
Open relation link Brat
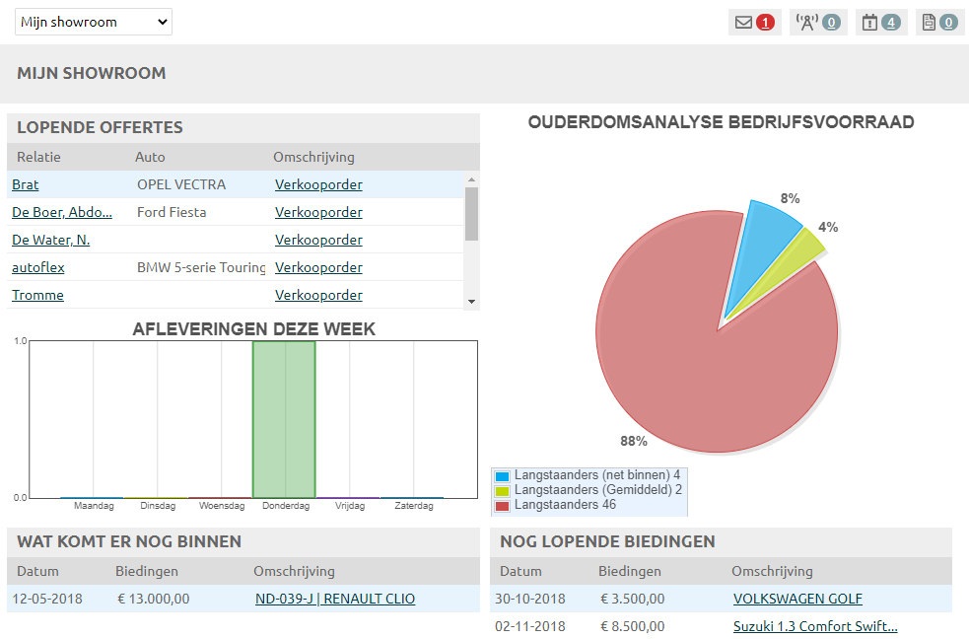[26, 184]
